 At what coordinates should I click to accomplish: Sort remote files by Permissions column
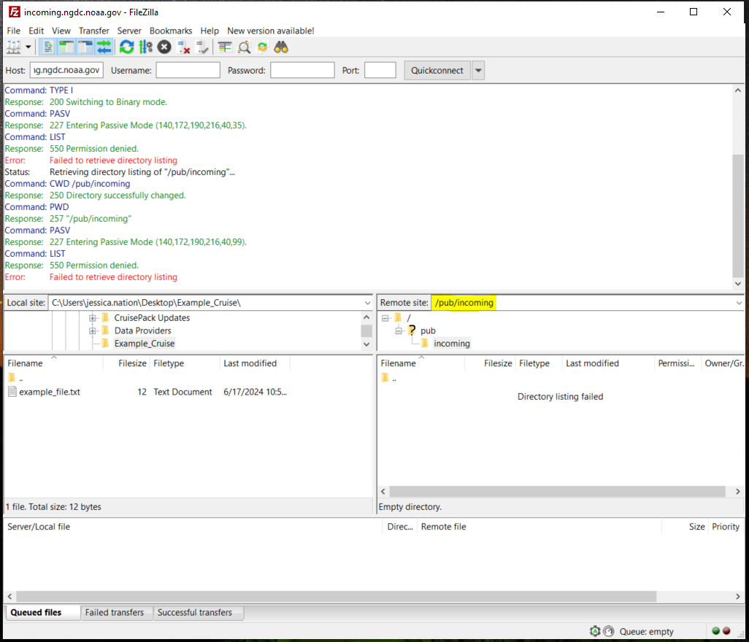point(677,363)
